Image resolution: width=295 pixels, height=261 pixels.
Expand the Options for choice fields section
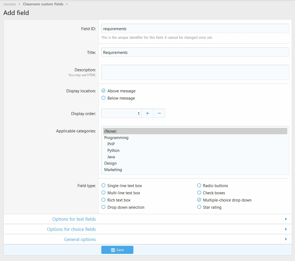pos(71,229)
